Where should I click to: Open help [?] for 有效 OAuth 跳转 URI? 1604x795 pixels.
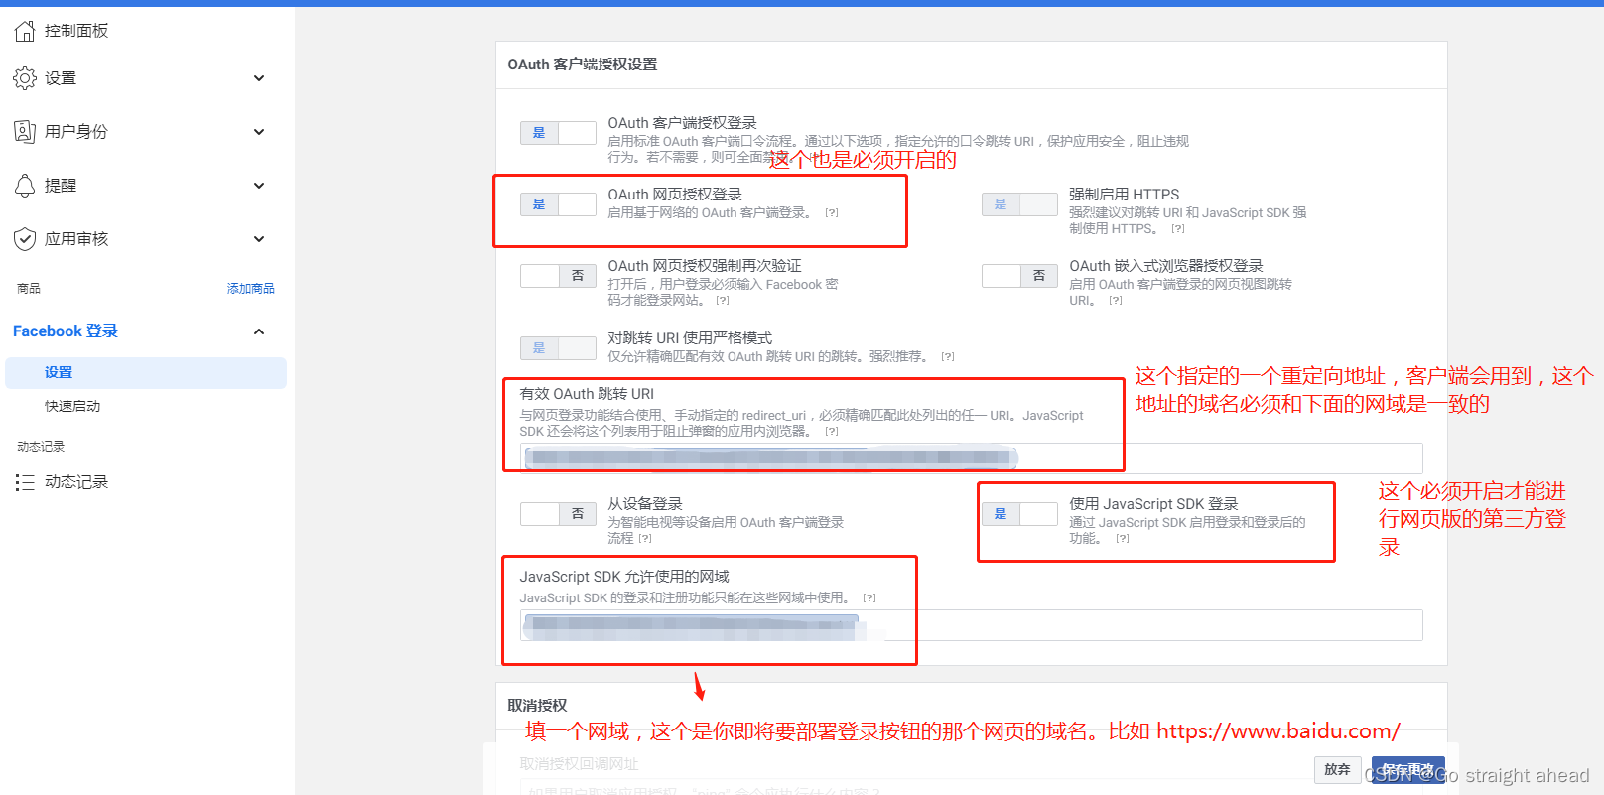point(832,432)
